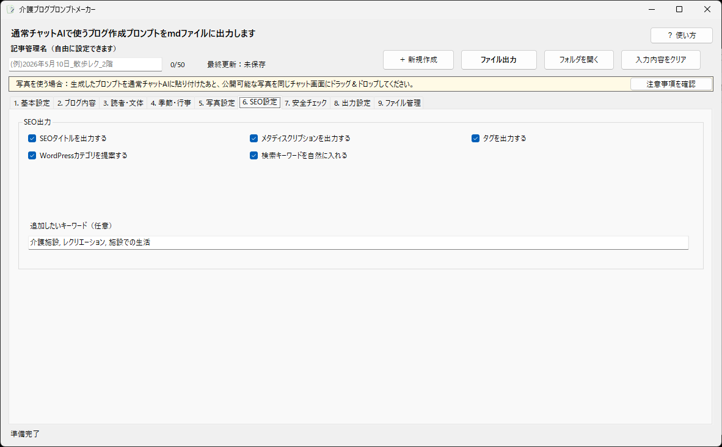Viewport: 722px width, 447px height.
Task: Click the SEO出力 group label
Action: (x=37, y=122)
